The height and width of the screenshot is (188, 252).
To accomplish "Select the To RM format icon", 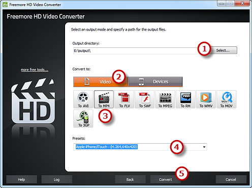I will pos(185,99).
